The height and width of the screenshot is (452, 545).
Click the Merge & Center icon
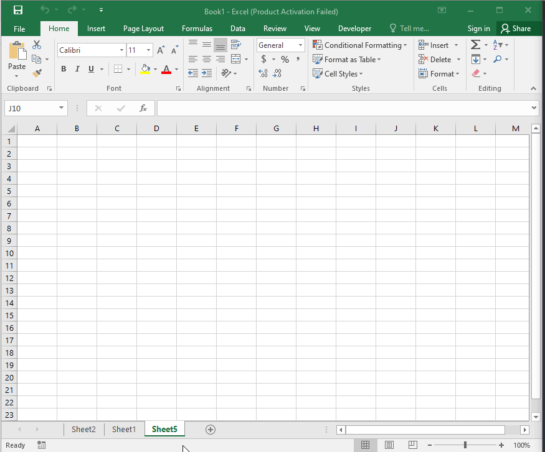coord(236,59)
